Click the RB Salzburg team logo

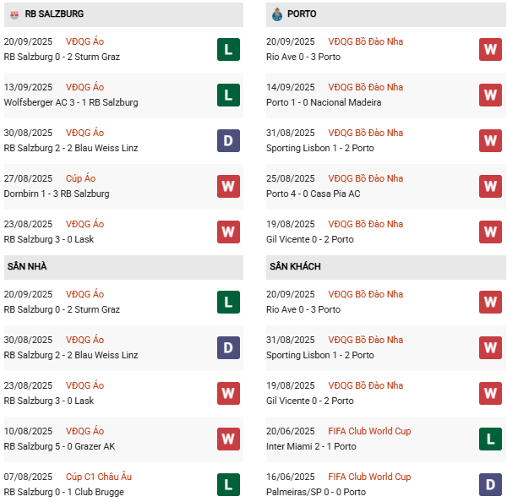pyautogui.click(x=14, y=14)
